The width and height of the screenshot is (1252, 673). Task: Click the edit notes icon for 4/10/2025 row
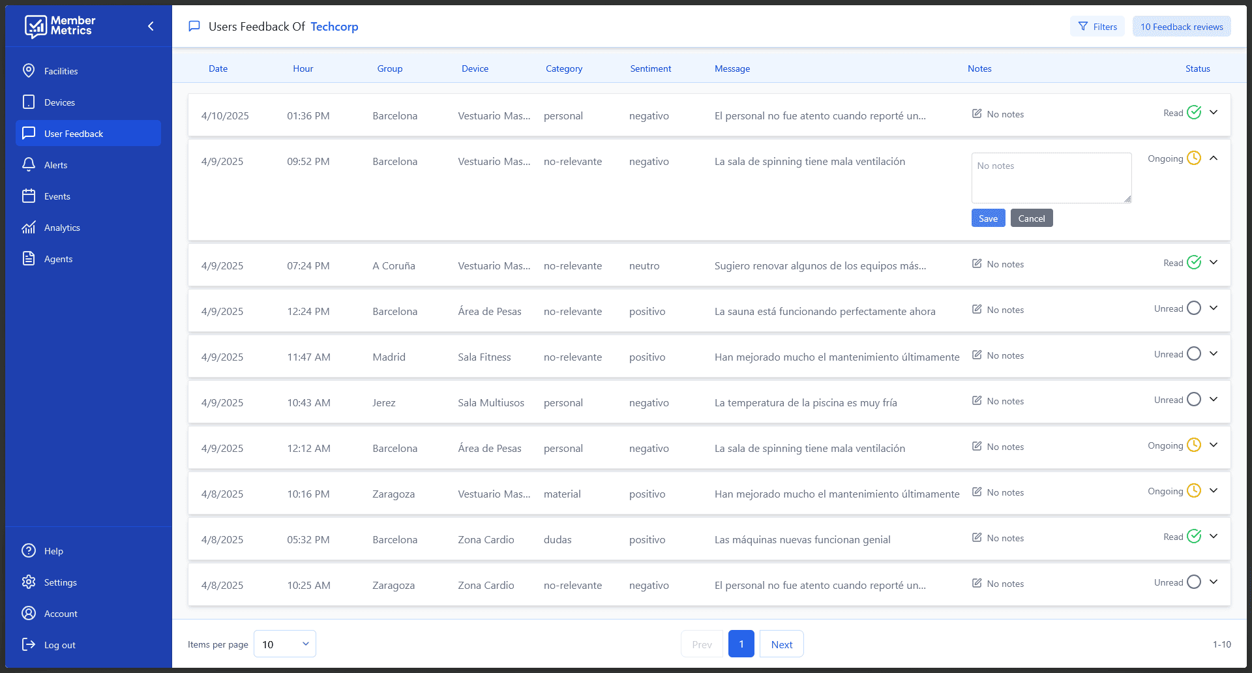click(x=977, y=113)
